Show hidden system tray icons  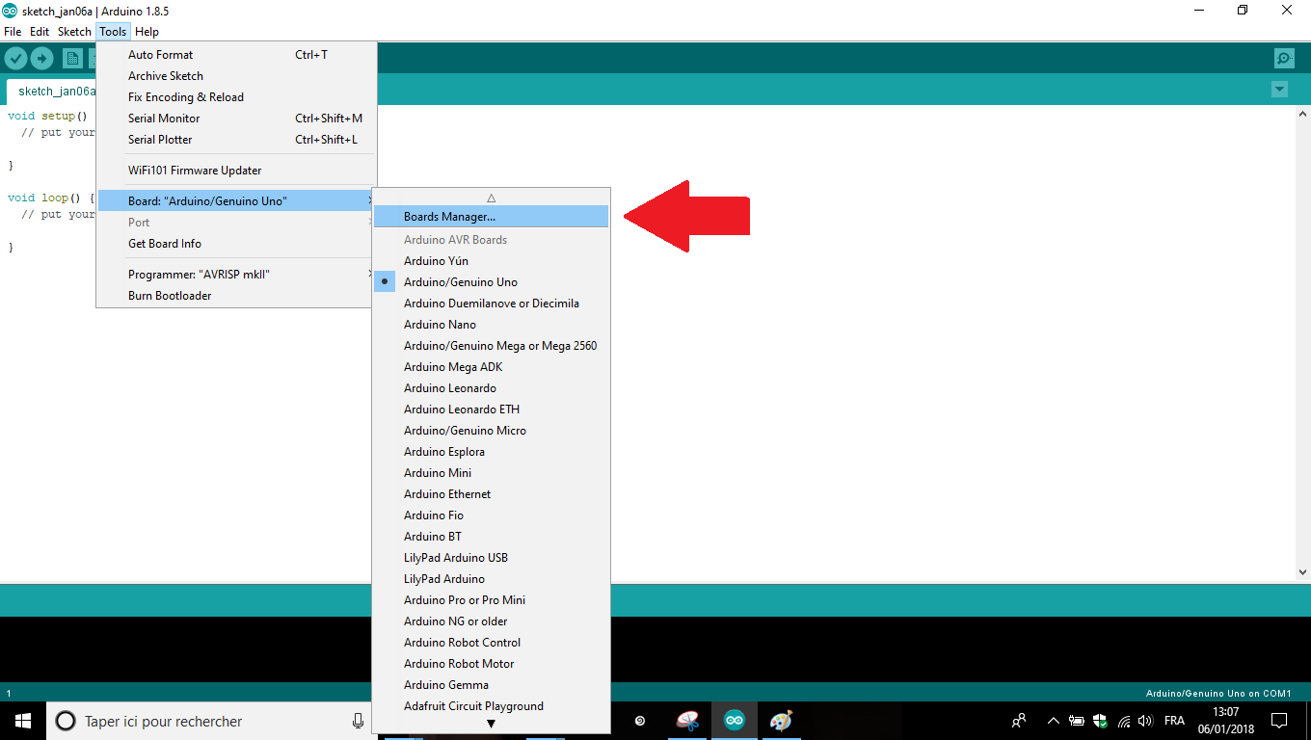pyautogui.click(x=1053, y=721)
